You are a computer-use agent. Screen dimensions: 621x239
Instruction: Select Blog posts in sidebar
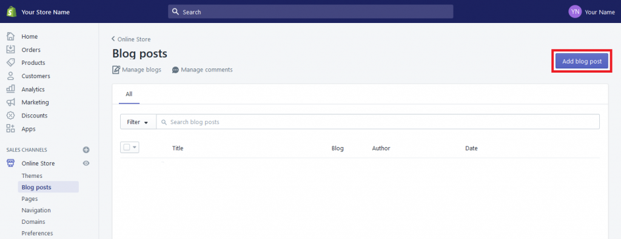pyautogui.click(x=48, y=187)
